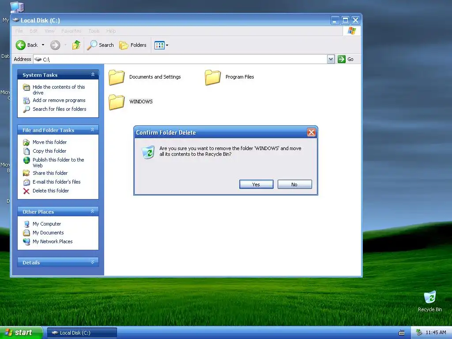Minimize the Local Disk (C:) window
This screenshot has height=339, width=452.
click(335, 20)
